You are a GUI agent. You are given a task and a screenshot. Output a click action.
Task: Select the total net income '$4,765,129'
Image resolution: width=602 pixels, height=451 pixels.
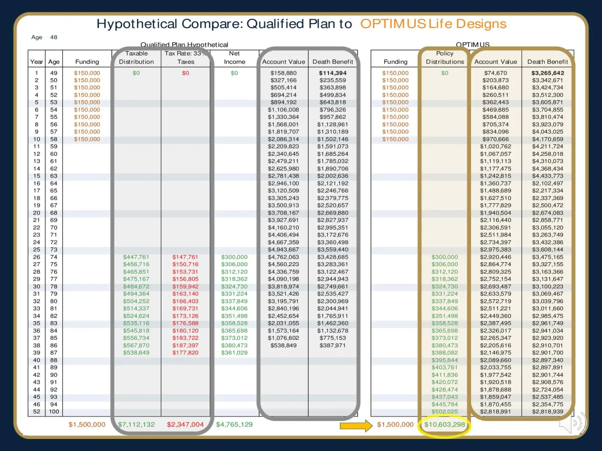pos(234,424)
